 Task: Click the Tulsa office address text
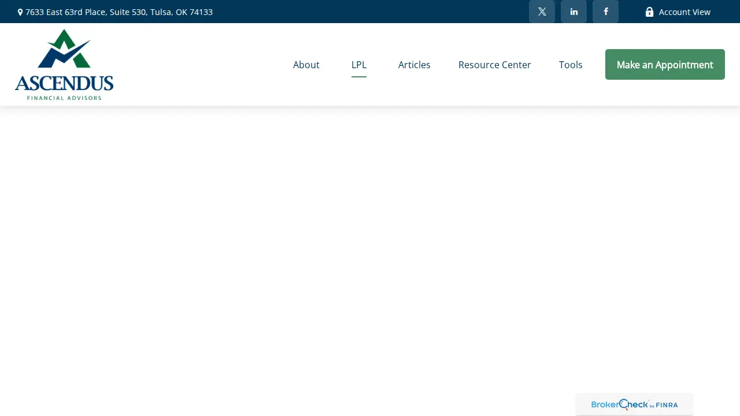tap(119, 12)
